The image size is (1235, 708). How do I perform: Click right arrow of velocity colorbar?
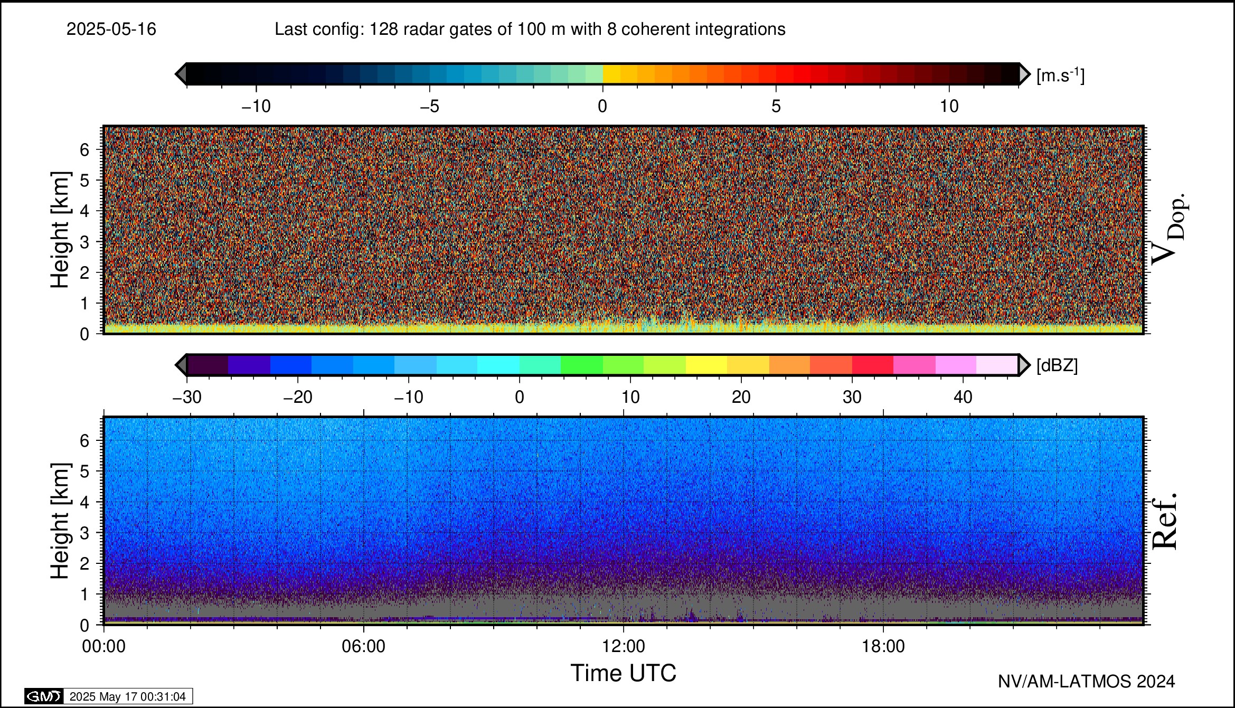1024,74
